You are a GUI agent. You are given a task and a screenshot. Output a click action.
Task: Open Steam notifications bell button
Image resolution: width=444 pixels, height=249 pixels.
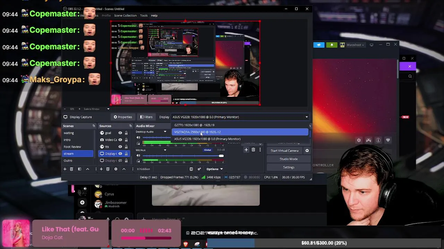point(332,45)
